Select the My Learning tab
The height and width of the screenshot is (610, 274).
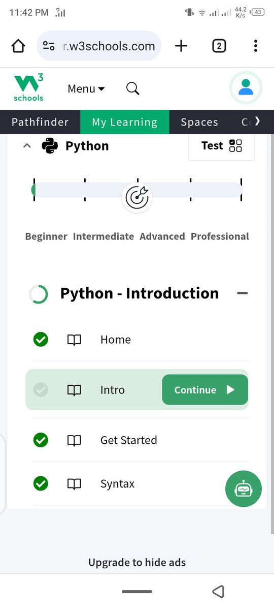(125, 122)
